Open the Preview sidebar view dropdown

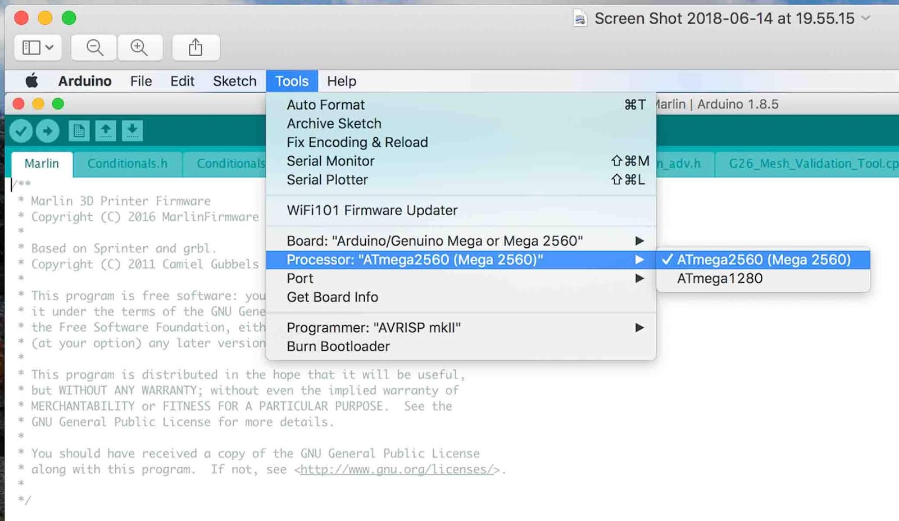(38, 48)
